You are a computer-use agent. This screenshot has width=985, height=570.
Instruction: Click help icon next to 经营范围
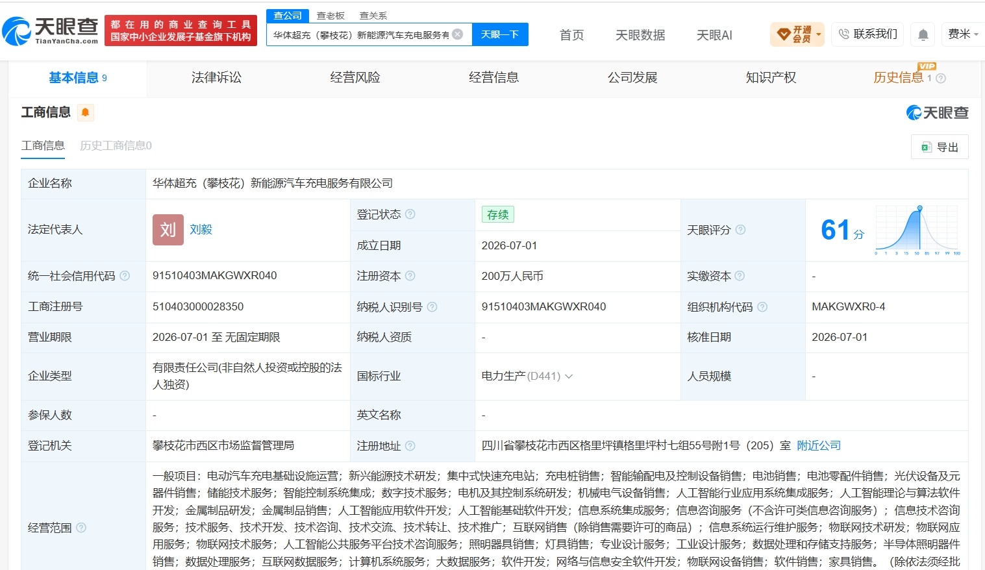[81, 528]
